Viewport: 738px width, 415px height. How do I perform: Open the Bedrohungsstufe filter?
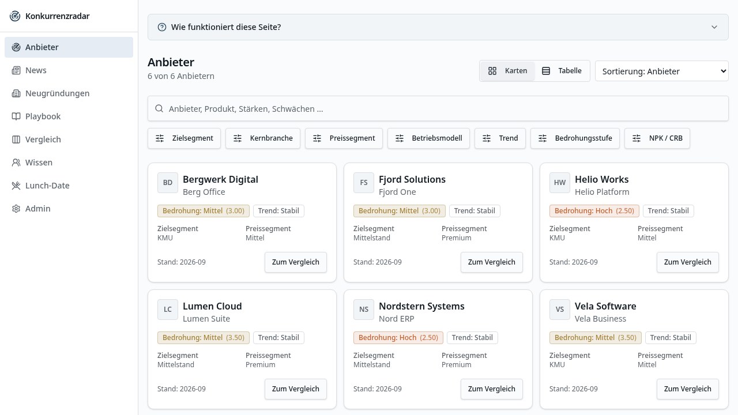(x=575, y=138)
